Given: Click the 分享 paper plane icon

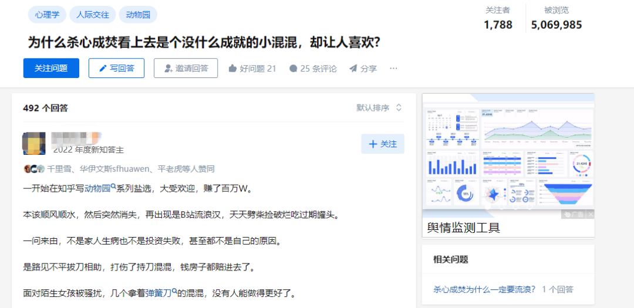Looking at the screenshot, I should point(353,69).
